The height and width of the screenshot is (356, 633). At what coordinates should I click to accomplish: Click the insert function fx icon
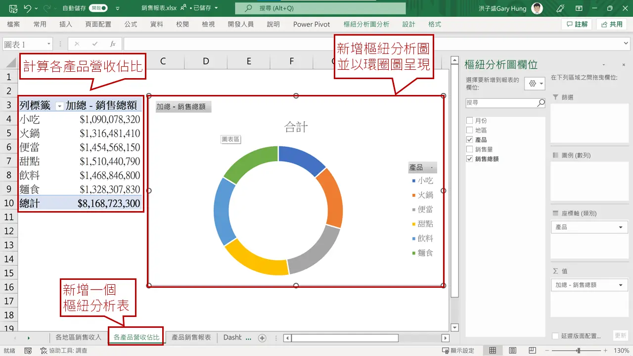click(x=113, y=44)
